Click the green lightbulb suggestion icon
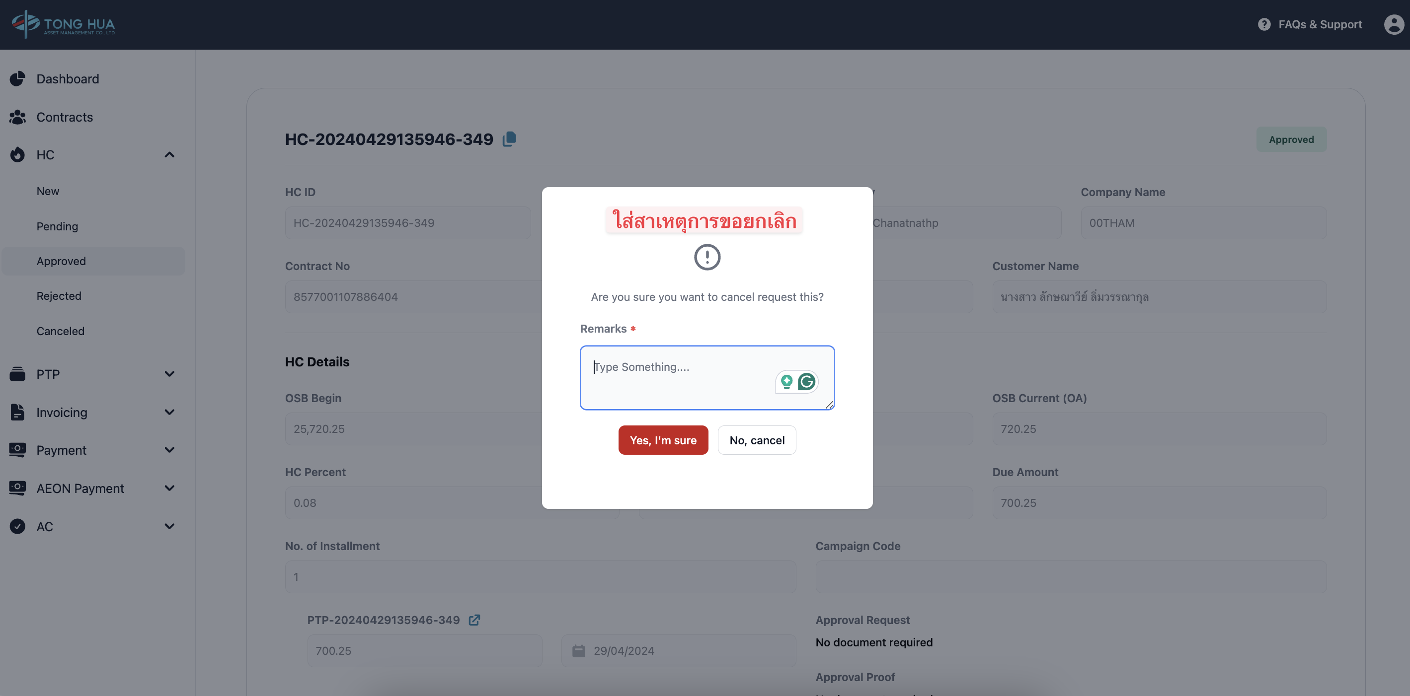Screen dimensions: 1410x696 pyautogui.click(x=786, y=382)
